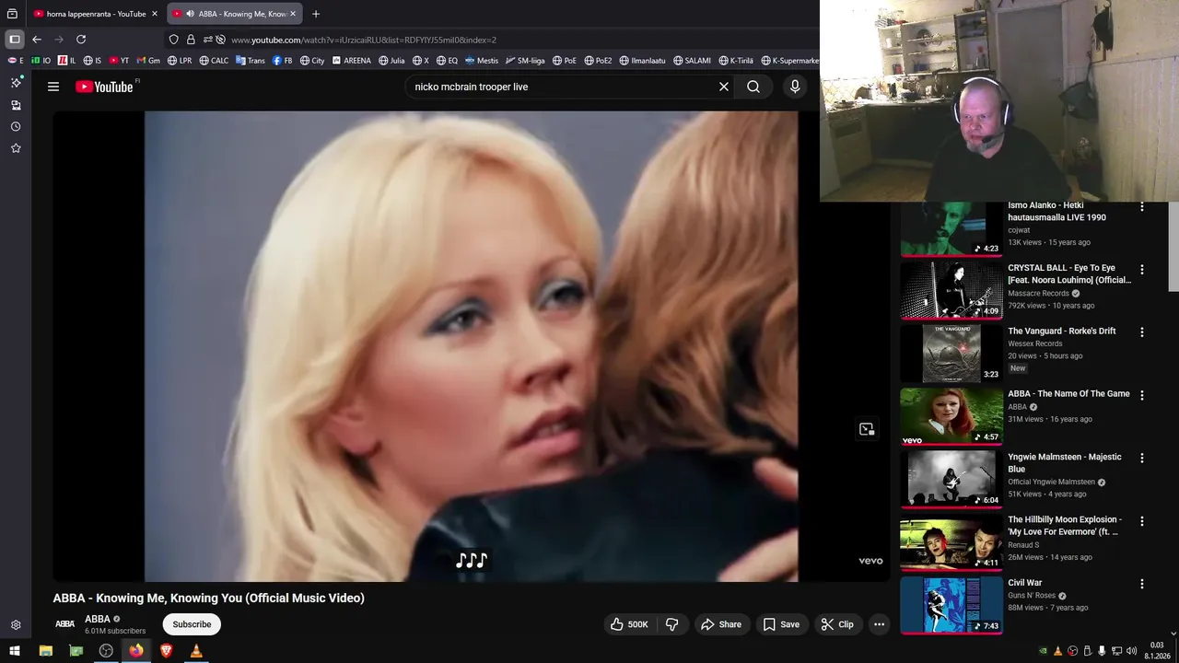Open the Firefox View tab list icon
Viewport: 1179px width, 663px height.
[x=12, y=14]
